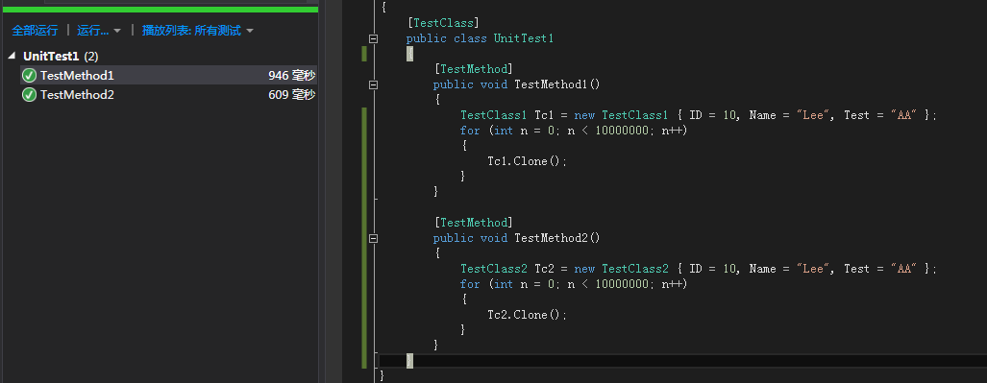
Task: Click 全部运行 to run all tests
Action: click(x=35, y=30)
